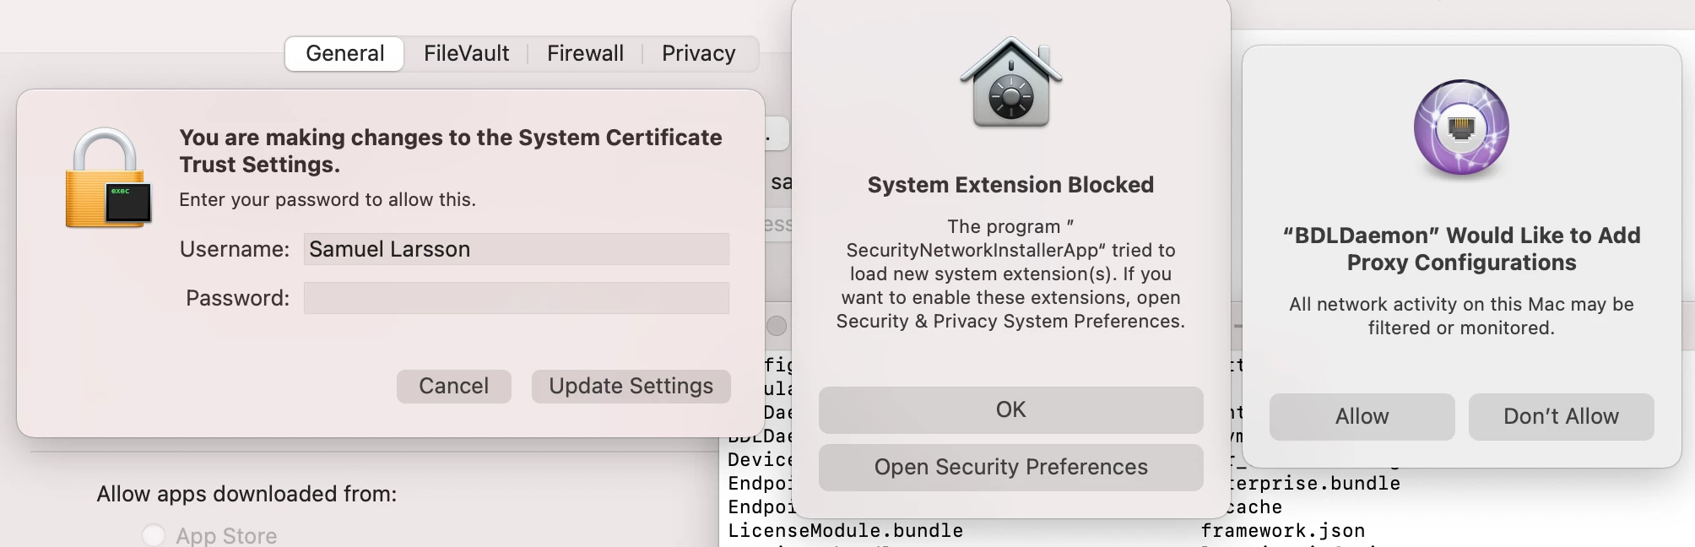Choose Don't Allow for BDLDaemon
This screenshot has width=1695, height=547.
coord(1561,416)
